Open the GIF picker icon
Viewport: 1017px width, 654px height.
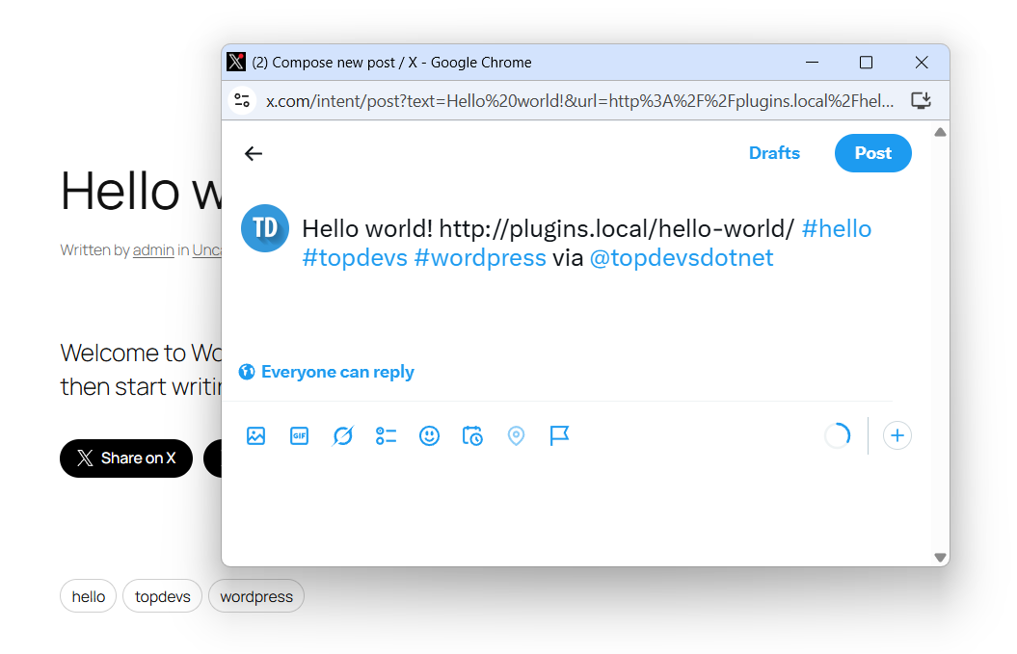click(x=299, y=435)
